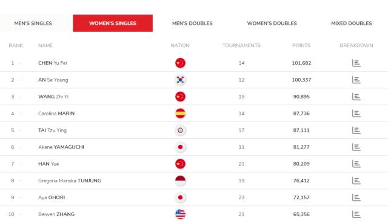Image resolution: width=388 pixels, height=221 pixels.
Task: Switch to Mixed Doubles rankings
Action: tap(352, 23)
